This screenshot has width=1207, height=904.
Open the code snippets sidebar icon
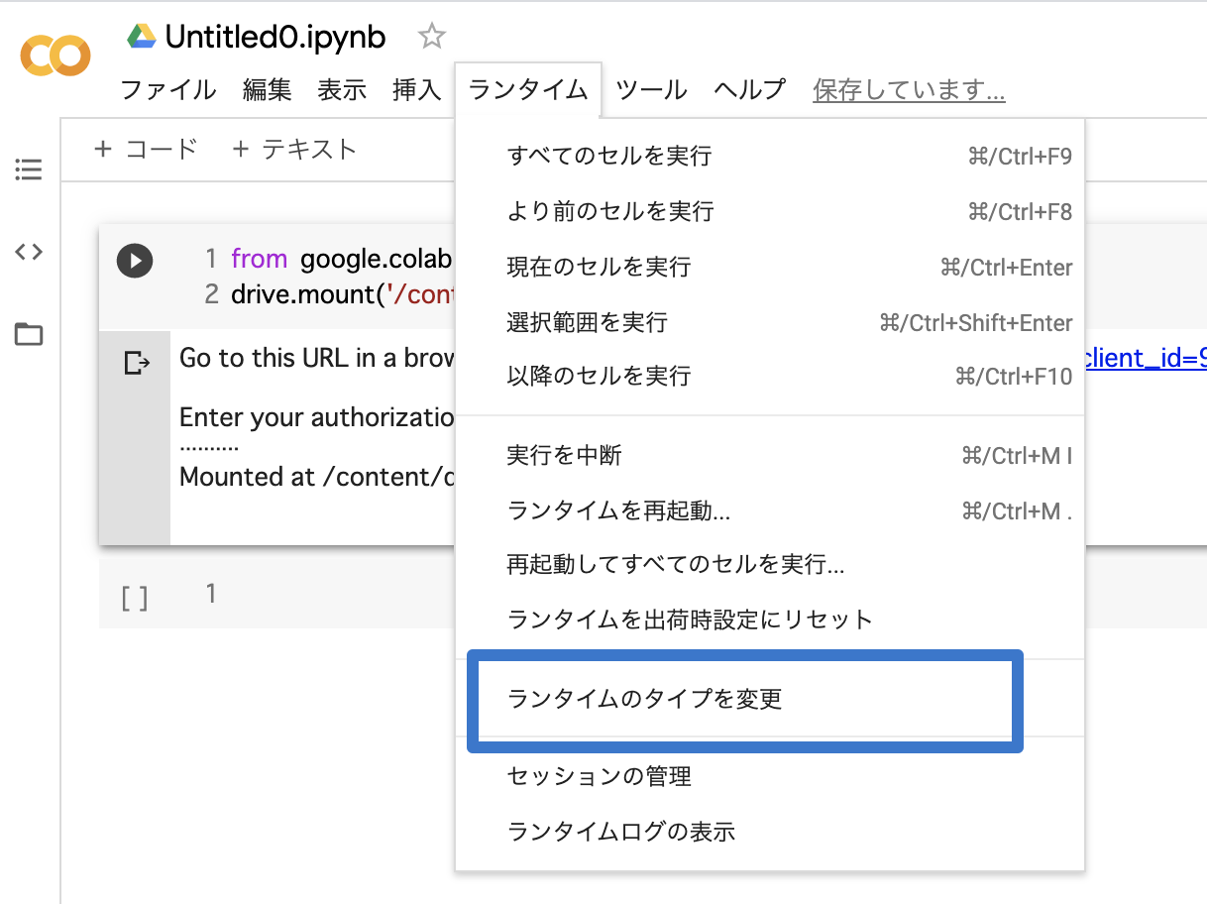pyautogui.click(x=29, y=252)
